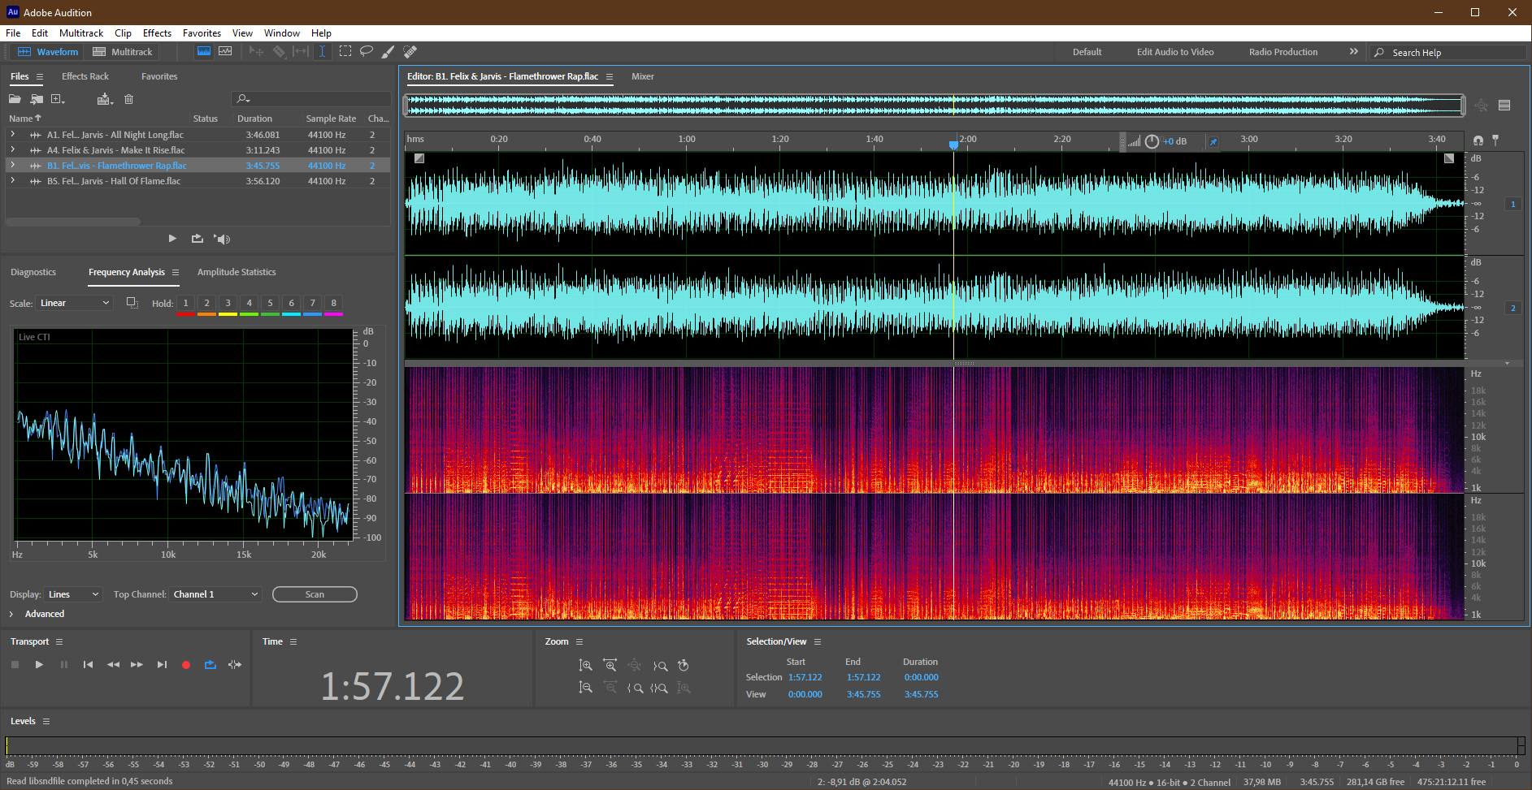Expand the Hall Of Flame.flac file row
Screen dimensions: 1532x790
tap(13, 180)
